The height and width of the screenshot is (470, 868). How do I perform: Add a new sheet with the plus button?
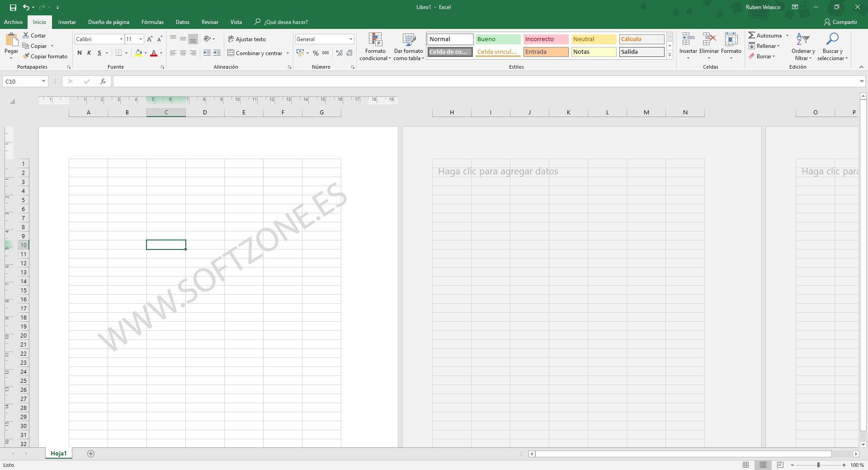(x=91, y=454)
